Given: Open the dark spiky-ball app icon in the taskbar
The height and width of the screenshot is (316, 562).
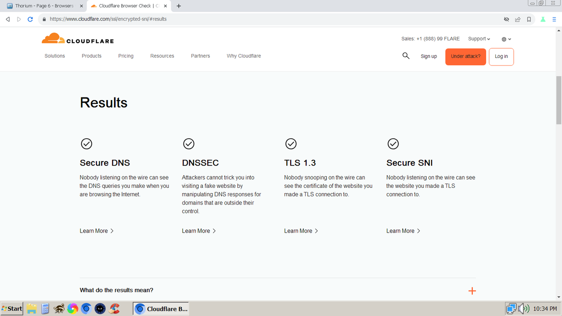Looking at the screenshot, I should 100,309.
